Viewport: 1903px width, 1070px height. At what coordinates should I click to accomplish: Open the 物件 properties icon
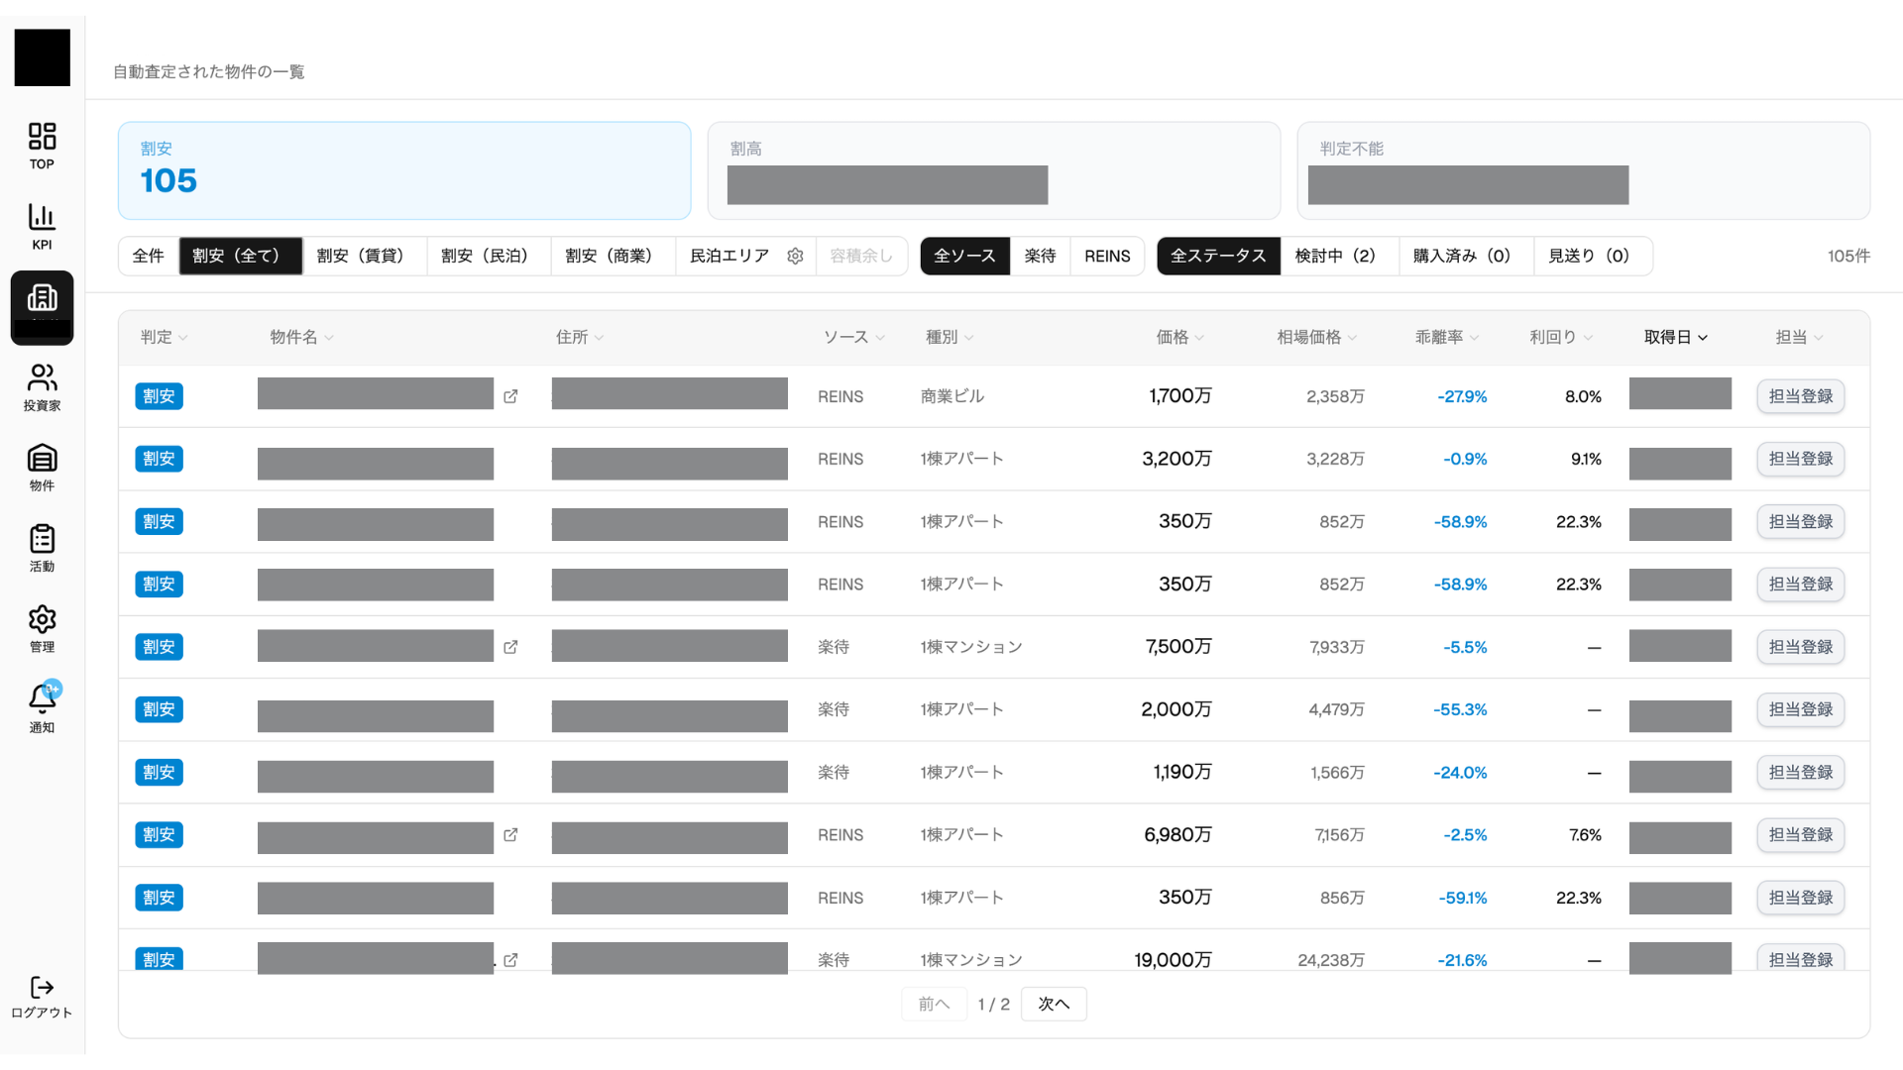[42, 468]
